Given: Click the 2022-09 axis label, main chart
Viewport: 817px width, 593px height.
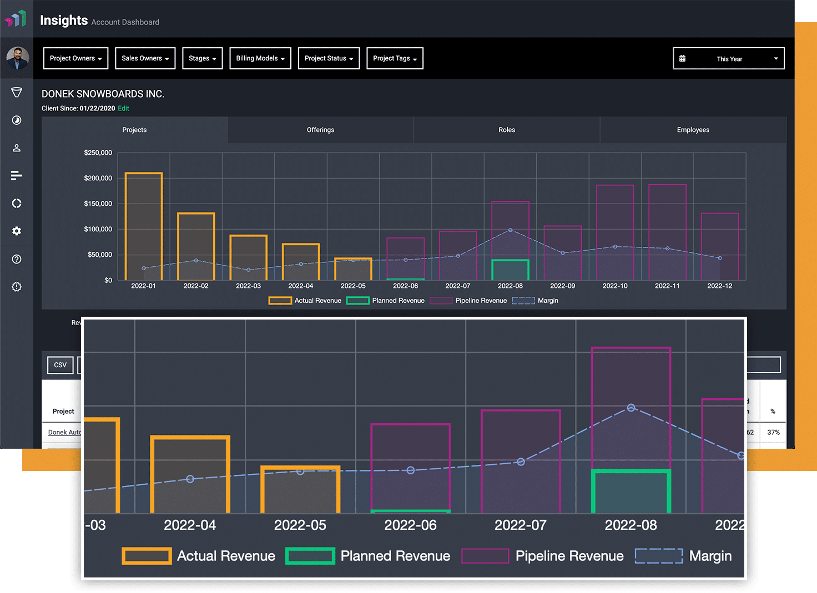Looking at the screenshot, I should tap(563, 286).
